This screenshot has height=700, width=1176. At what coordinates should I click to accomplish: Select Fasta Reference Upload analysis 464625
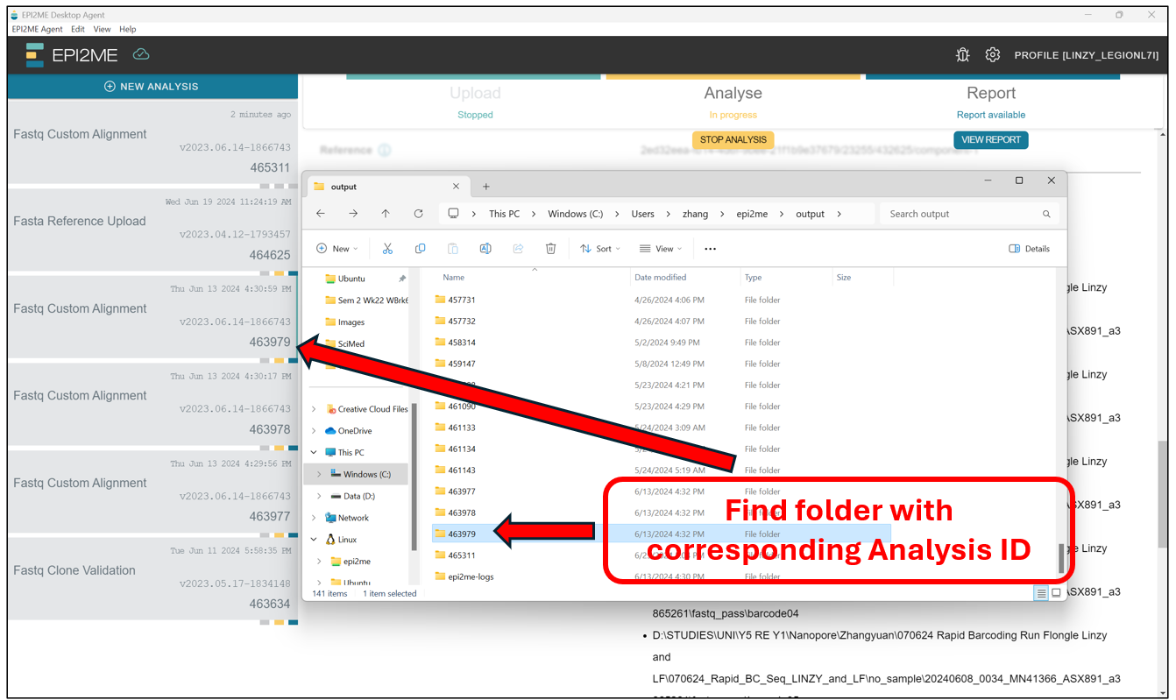(152, 230)
